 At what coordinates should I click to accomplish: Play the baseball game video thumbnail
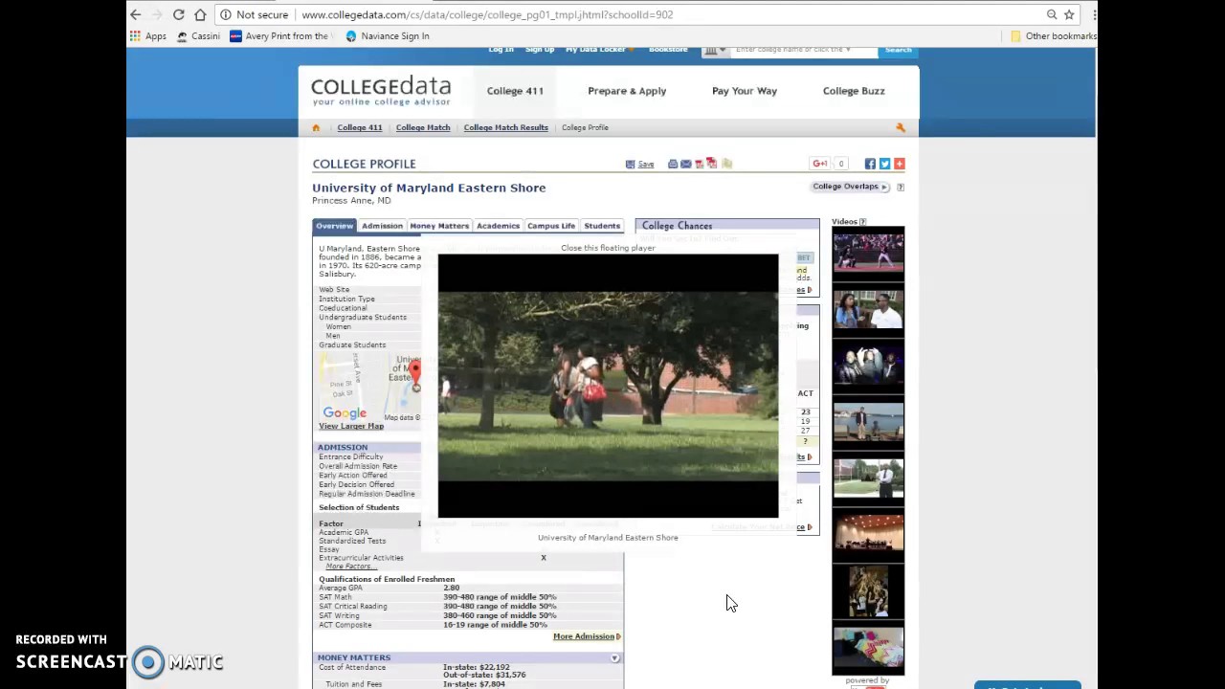(x=868, y=253)
